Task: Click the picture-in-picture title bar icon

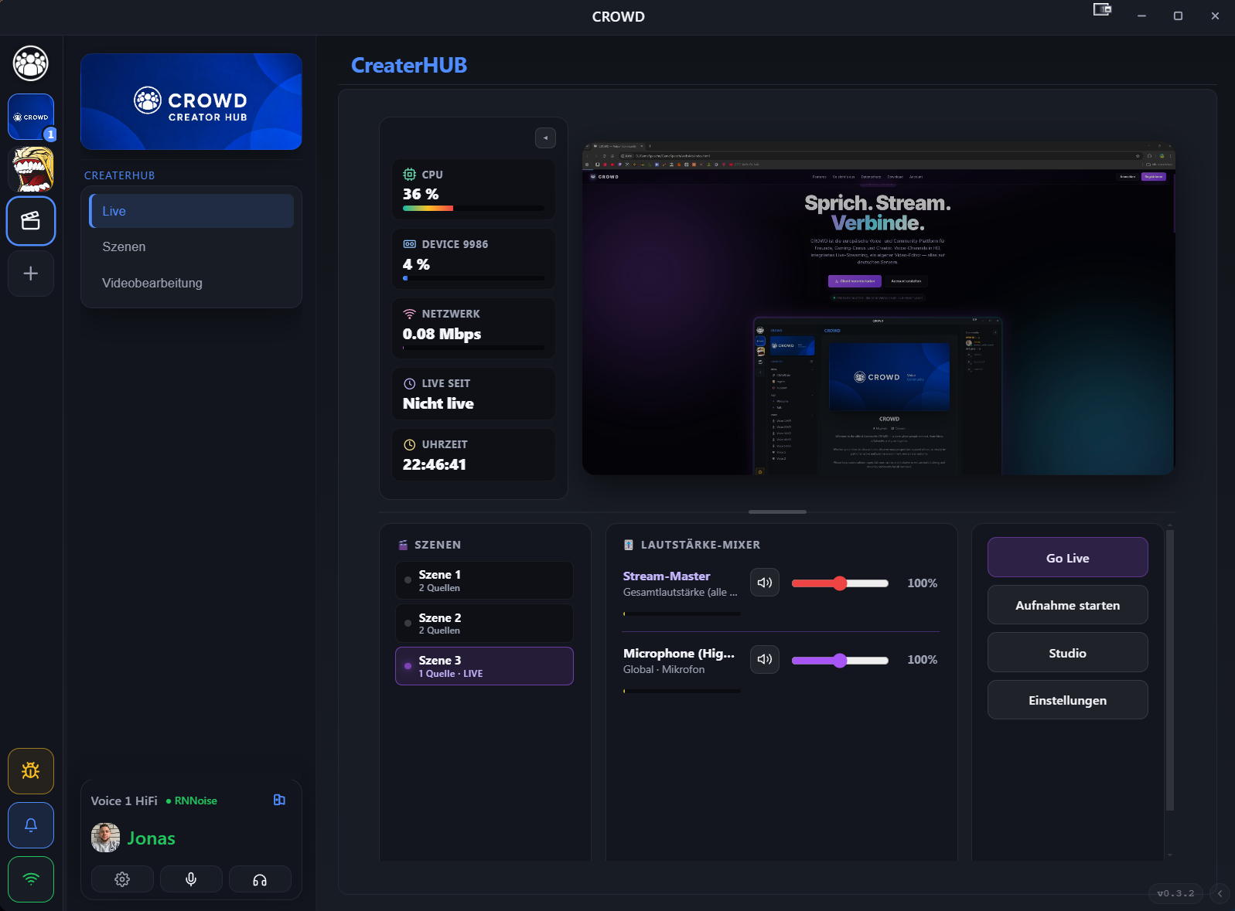Action: click(x=1102, y=9)
